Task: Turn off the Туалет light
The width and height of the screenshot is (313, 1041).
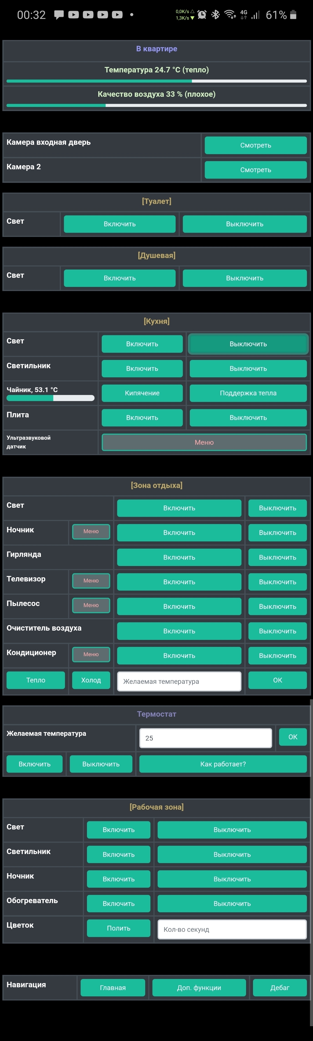Action: (x=245, y=224)
